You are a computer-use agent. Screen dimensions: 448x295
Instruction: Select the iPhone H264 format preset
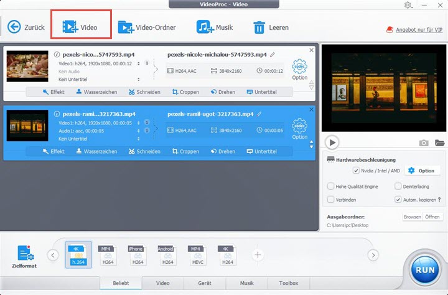coord(138,255)
